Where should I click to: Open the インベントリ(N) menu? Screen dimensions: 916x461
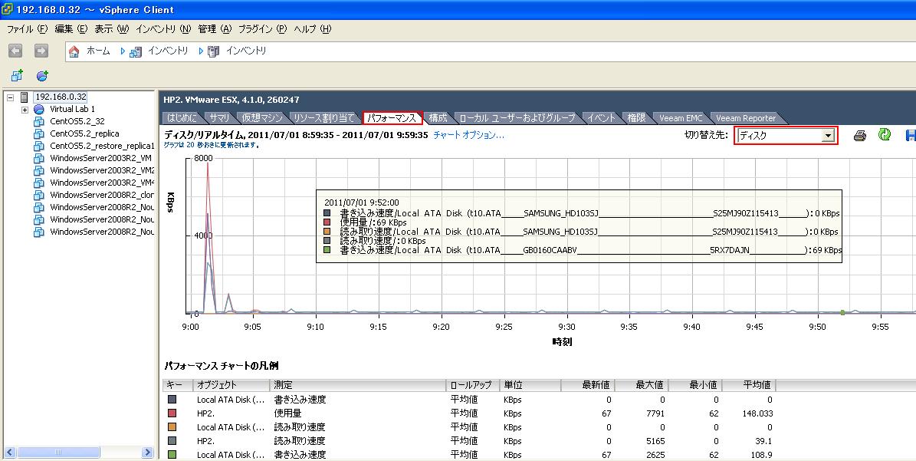coord(163,28)
